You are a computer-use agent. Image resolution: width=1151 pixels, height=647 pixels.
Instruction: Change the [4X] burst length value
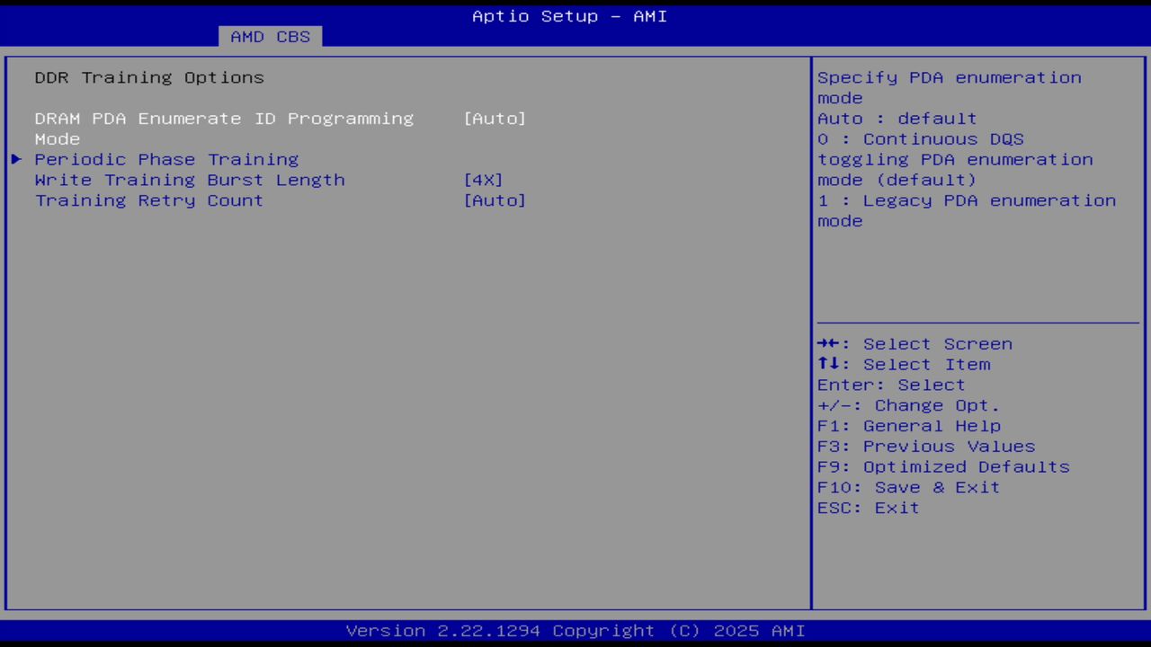483,180
